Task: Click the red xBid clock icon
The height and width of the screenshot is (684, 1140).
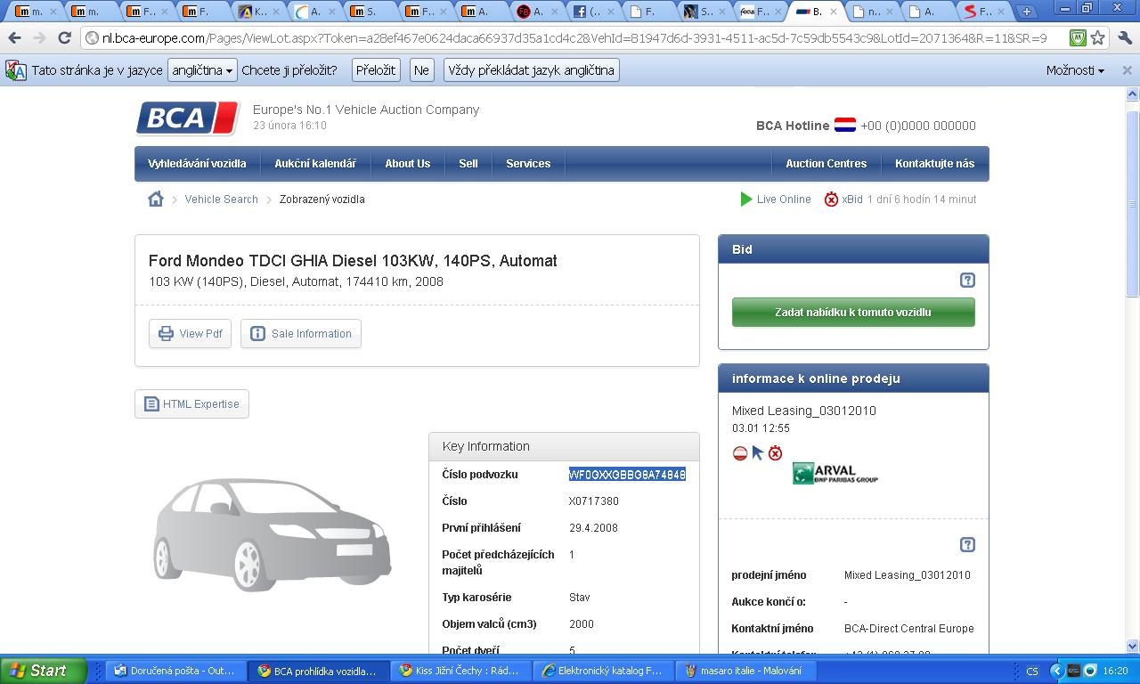Action: (831, 199)
